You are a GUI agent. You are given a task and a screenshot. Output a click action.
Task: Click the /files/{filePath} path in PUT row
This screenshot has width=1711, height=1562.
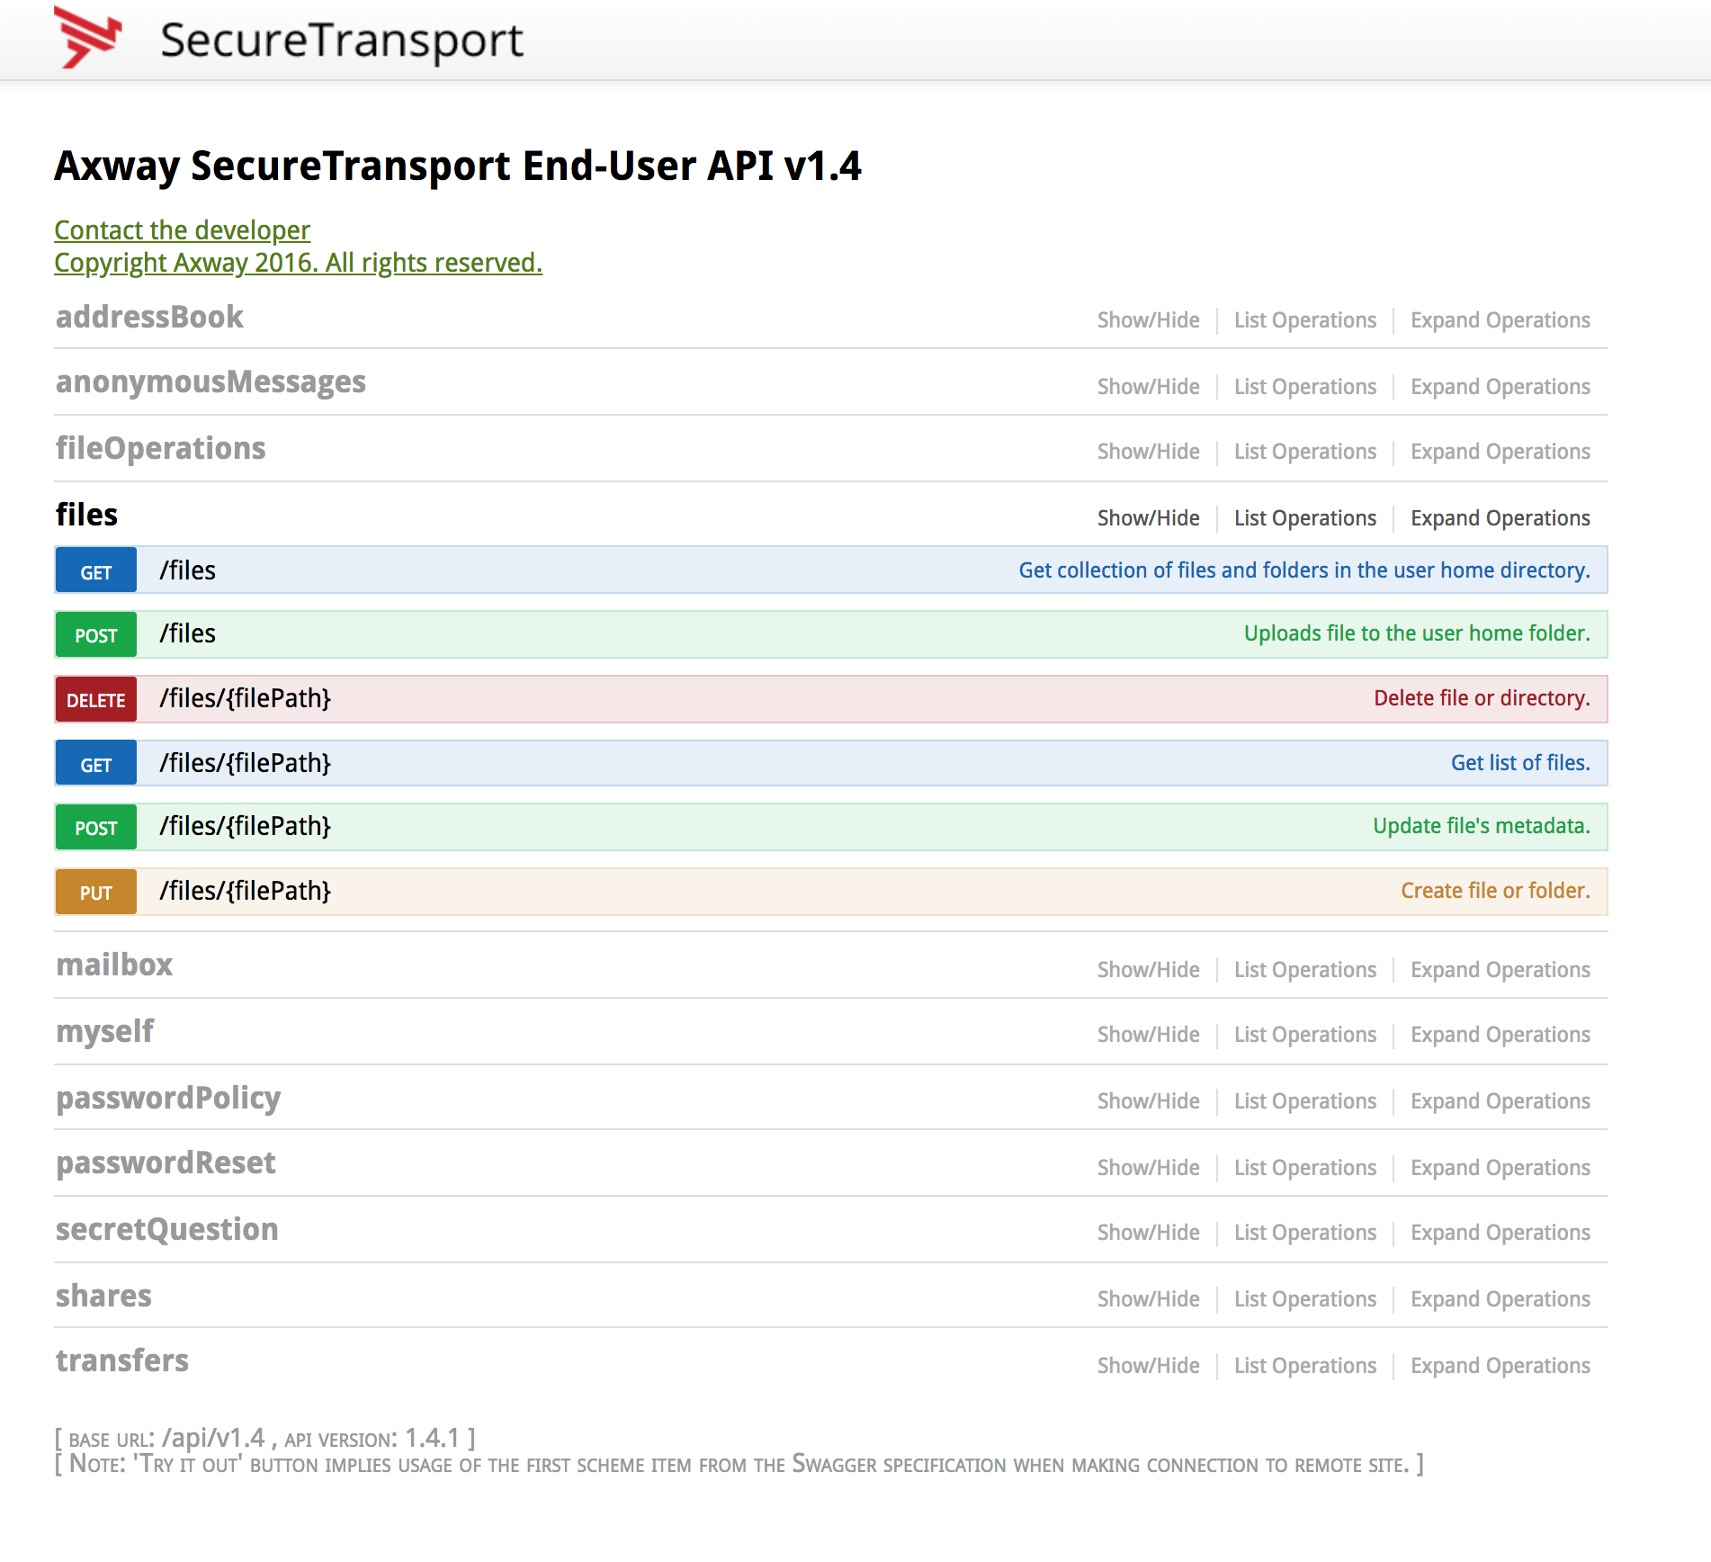(x=246, y=891)
